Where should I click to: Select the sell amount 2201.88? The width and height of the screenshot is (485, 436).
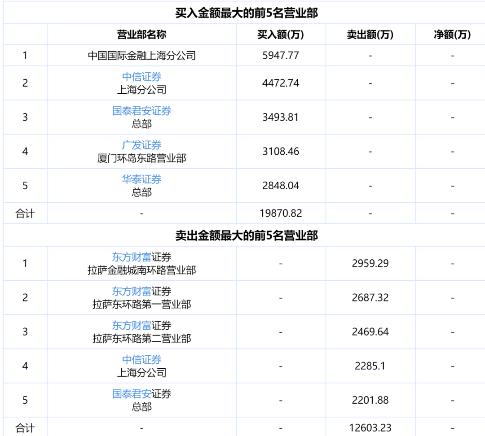click(370, 400)
